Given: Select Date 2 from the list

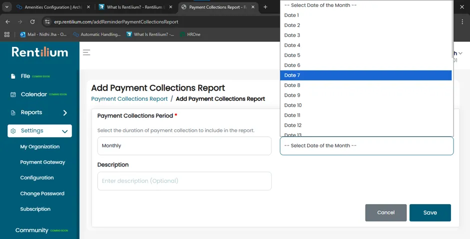Looking at the screenshot, I should (x=365, y=25).
